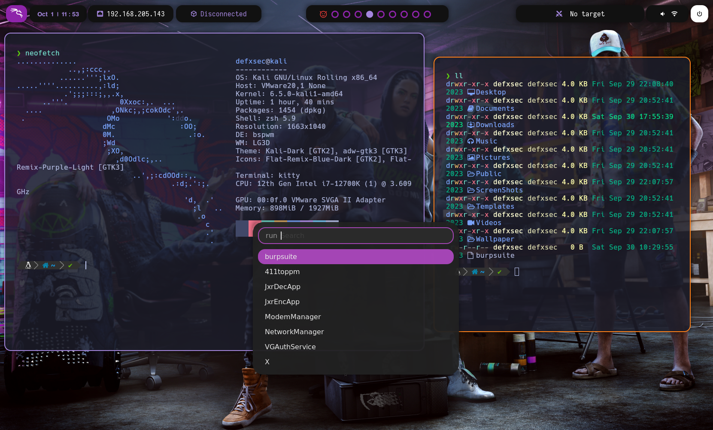
Task: Click the folder icon next to Public
Action: coord(471,174)
